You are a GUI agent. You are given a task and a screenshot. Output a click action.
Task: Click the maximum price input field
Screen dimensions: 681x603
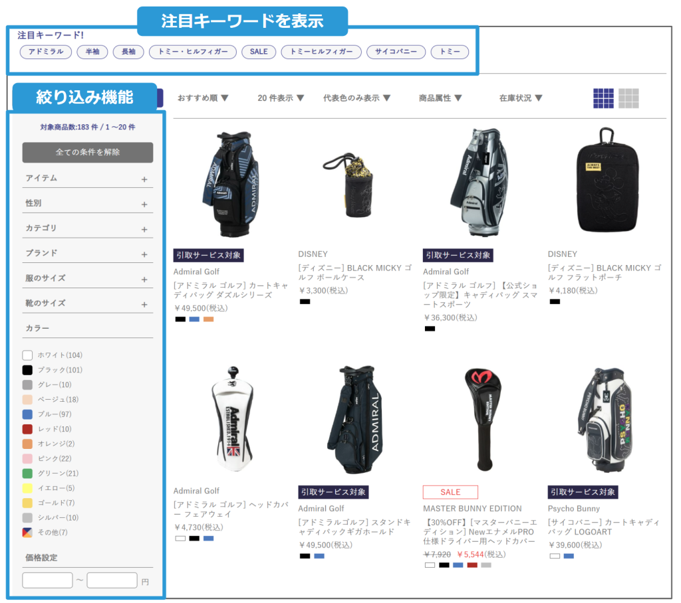112,580
